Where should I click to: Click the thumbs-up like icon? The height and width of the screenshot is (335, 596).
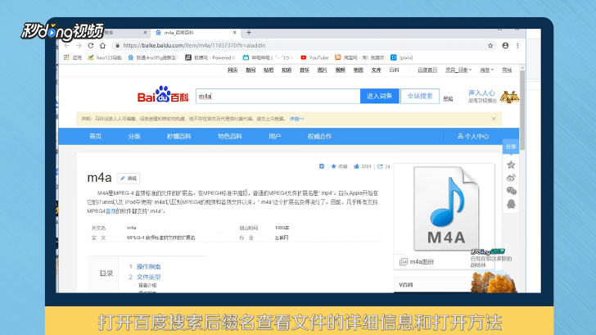coord(356,166)
